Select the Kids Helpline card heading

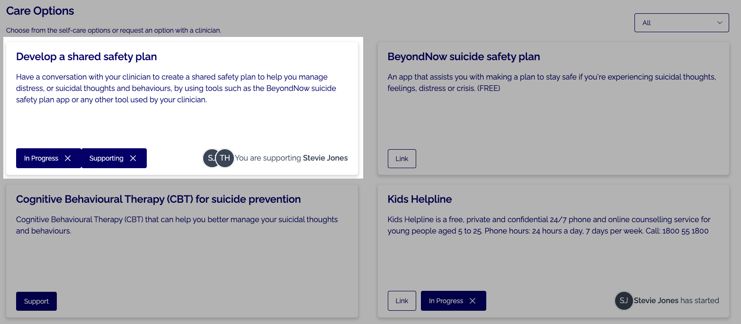pyautogui.click(x=420, y=199)
